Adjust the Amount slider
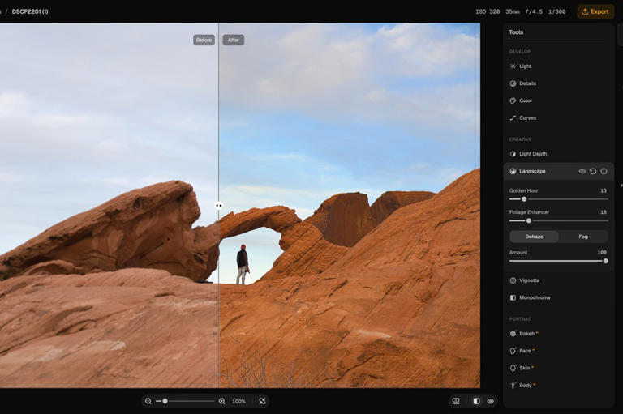This screenshot has width=623, height=414. coord(558,261)
